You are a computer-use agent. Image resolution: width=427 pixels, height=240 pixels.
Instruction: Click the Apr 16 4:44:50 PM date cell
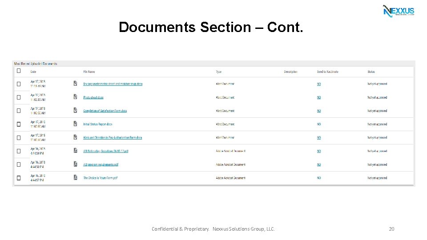point(38,164)
